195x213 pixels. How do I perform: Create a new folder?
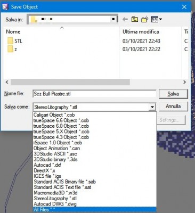pos(145,19)
